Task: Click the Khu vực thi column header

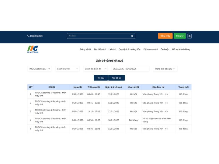Action: pyautogui.click(x=134, y=87)
